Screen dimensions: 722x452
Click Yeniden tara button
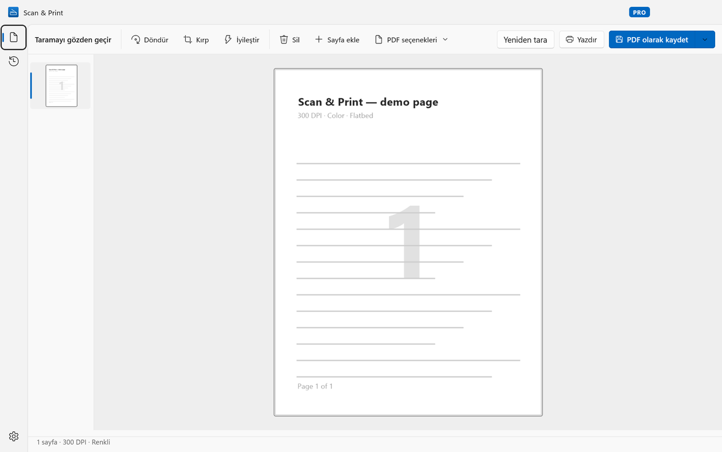pos(526,39)
